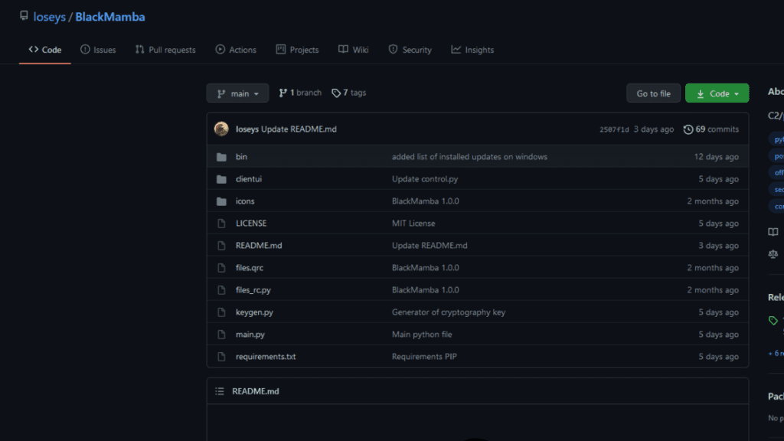The height and width of the screenshot is (441, 784).
Task: Open the bin folder
Action: [x=241, y=156]
